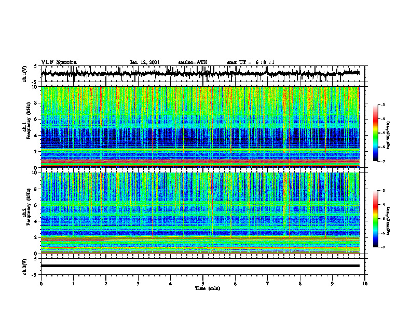Click the "-7" tick on ch.1 colorbar
The width and height of the screenshot is (411, 318).
point(383,161)
